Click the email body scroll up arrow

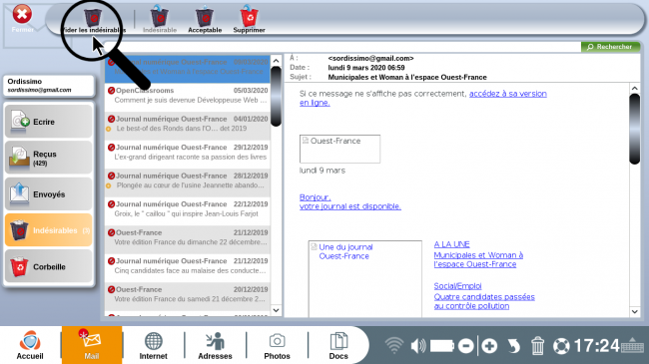(x=634, y=88)
